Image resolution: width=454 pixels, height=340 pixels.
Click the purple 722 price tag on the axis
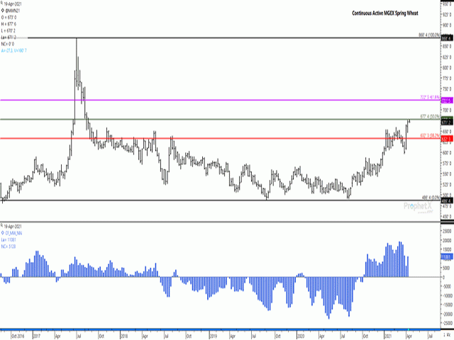447,100
